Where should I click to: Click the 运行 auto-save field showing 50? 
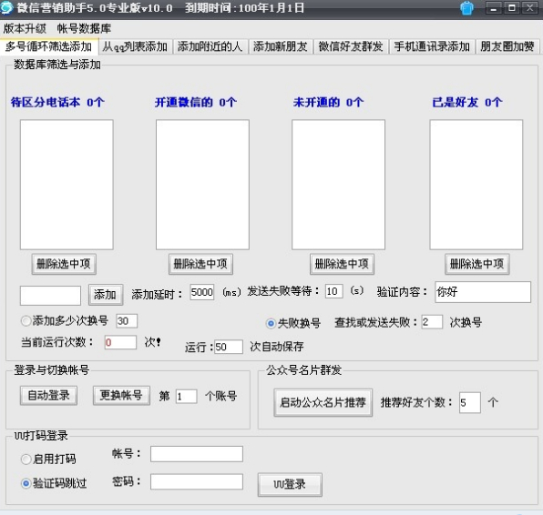click(228, 347)
